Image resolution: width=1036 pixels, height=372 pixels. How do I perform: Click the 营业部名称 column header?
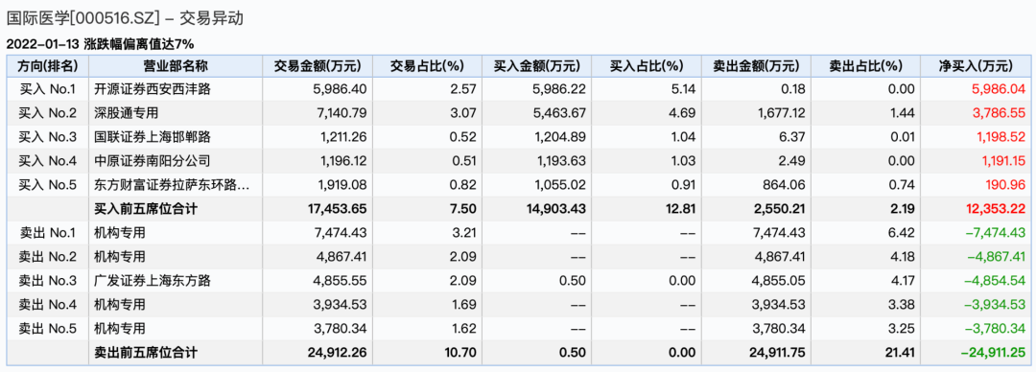pos(176,66)
